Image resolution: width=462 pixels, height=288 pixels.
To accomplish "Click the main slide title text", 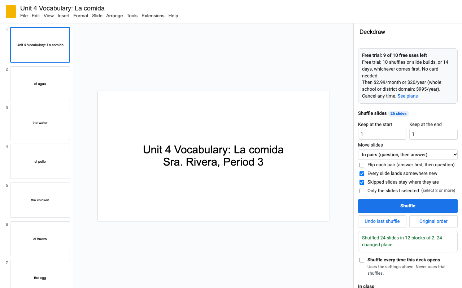I will (x=213, y=156).
